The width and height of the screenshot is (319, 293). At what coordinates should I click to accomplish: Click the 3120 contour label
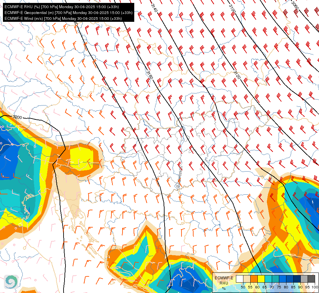click(237, 75)
